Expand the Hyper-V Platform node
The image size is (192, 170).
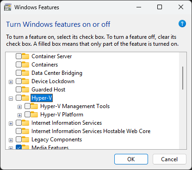click(x=19, y=115)
